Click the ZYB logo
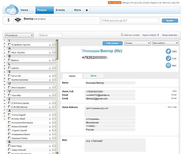This screenshot has height=154, width=184. coord(11,10)
